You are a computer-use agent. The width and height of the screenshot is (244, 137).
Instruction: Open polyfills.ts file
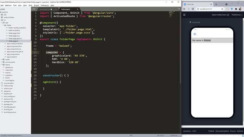point(9,75)
